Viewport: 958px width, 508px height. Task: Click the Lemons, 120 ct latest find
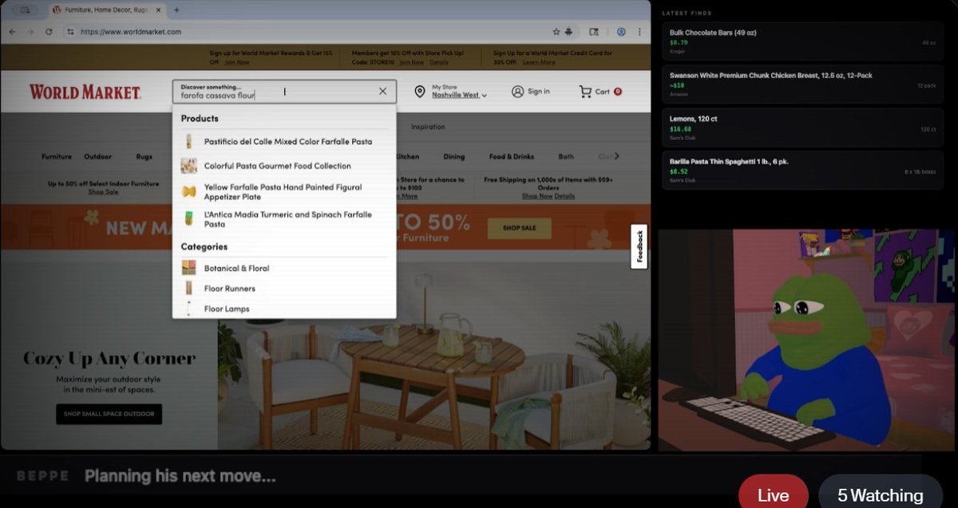pyautogui.click(x=803, y=128)
